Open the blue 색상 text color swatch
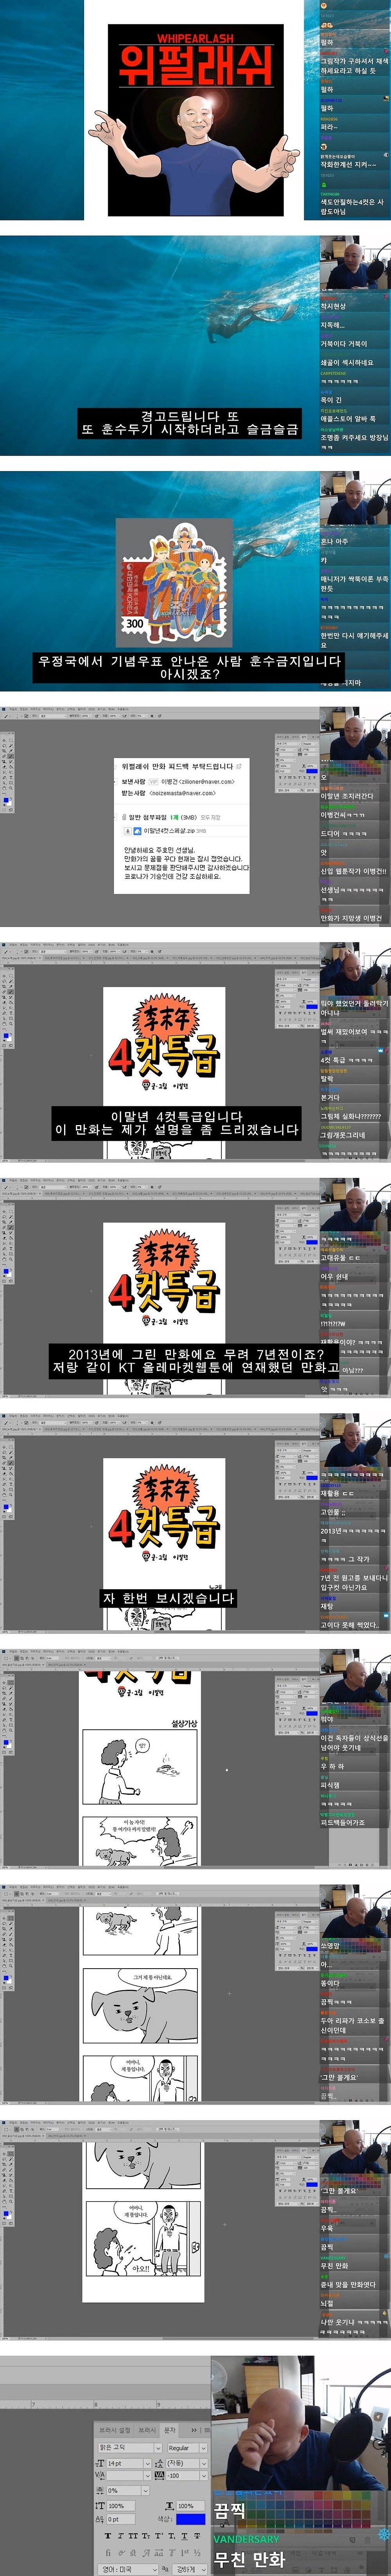This screenshot has width=391, height=2576. point(190,2519)
